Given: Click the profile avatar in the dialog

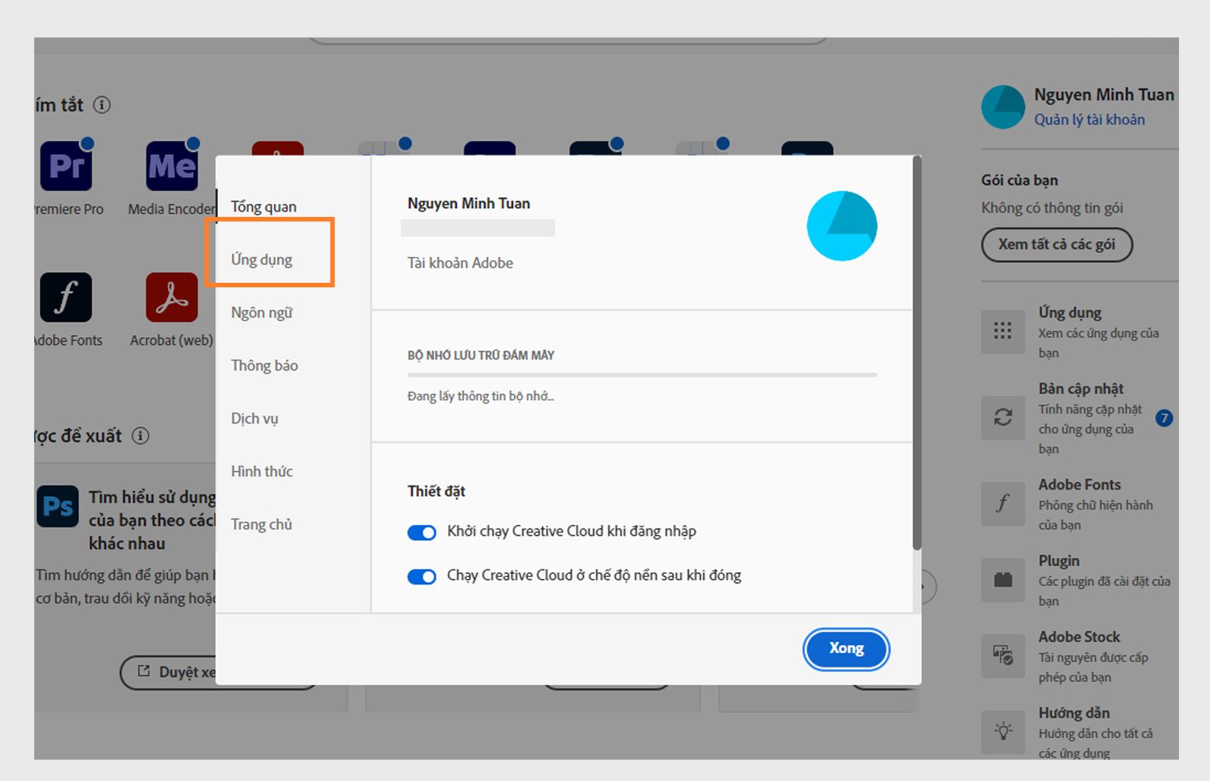Looking at the screenshot, I should 842,225.
